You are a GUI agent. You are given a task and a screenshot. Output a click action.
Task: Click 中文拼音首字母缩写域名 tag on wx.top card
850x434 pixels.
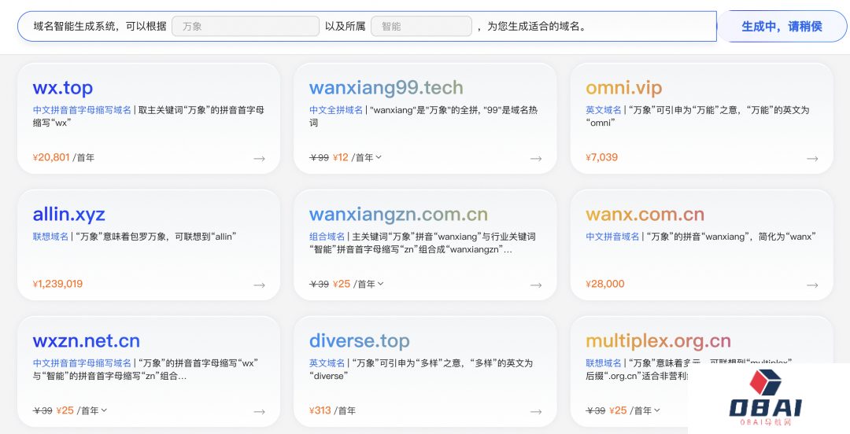(x=82, y=110)
